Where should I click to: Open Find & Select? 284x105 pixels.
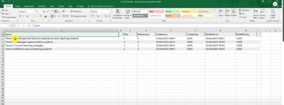pos(262,14)
